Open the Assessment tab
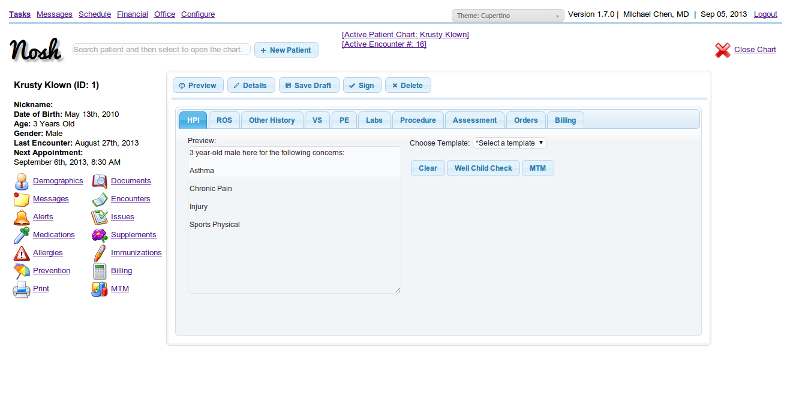The height and width of the screenshot is (393, 790). [x=474, y=120]
